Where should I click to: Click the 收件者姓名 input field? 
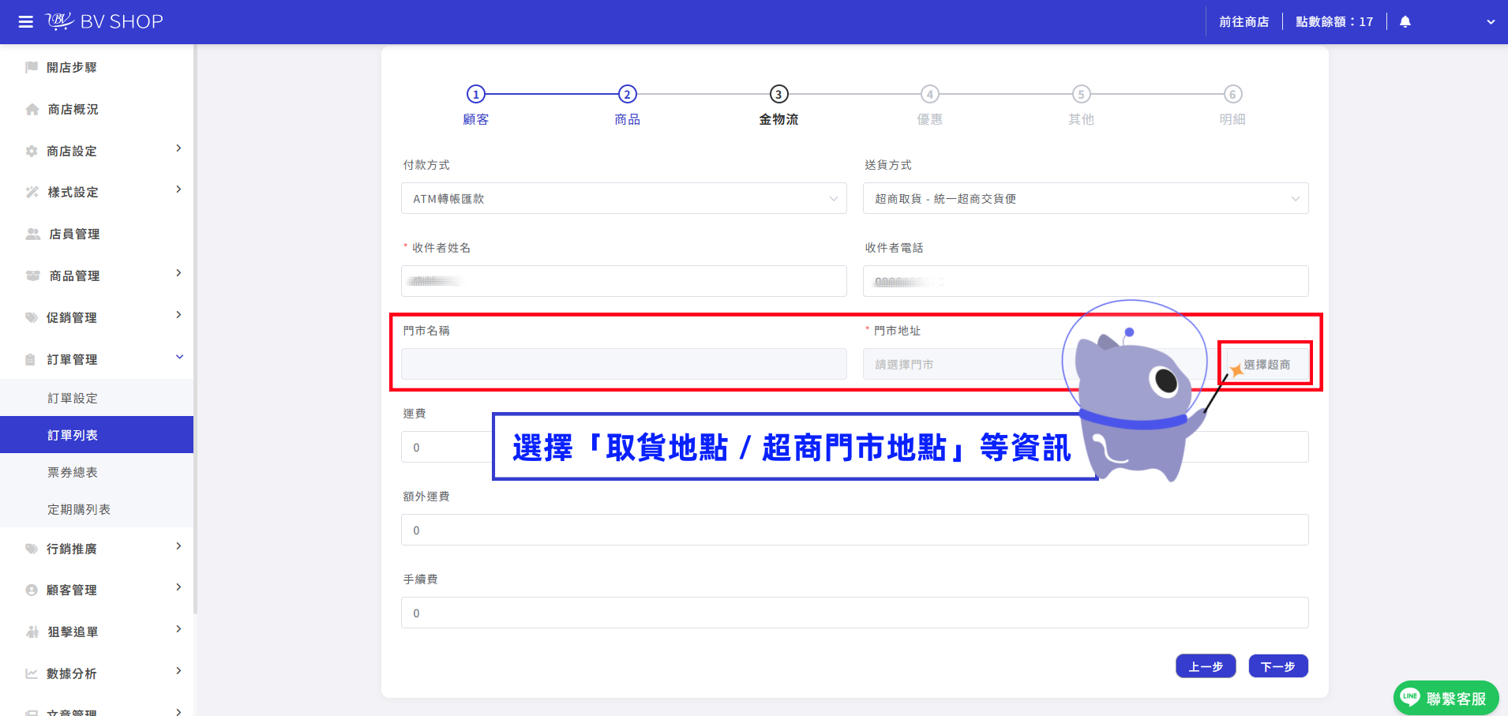click(624, 281)
